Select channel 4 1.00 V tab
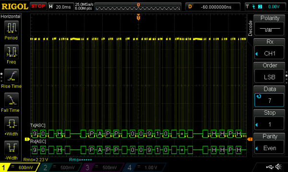 coord(144,167)
